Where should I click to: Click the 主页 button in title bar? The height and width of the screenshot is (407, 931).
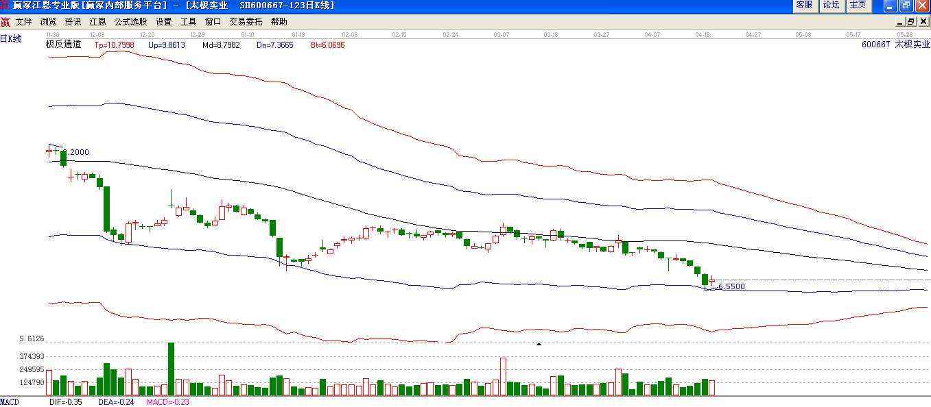point(858,5)
